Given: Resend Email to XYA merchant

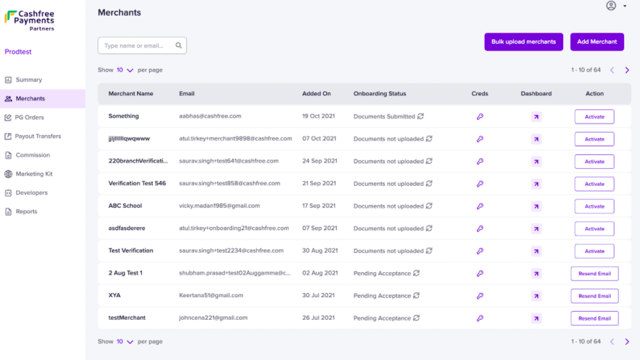Looking at the screenshot, I should 594,296.
